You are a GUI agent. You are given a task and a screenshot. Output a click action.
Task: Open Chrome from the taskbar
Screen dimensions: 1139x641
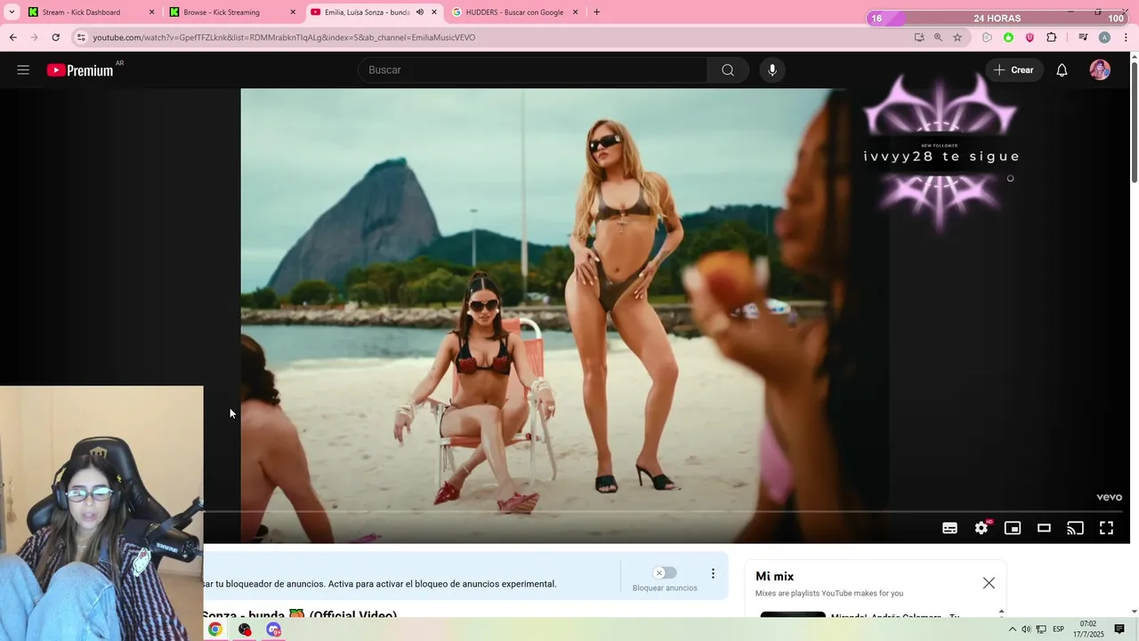[214, 629]
